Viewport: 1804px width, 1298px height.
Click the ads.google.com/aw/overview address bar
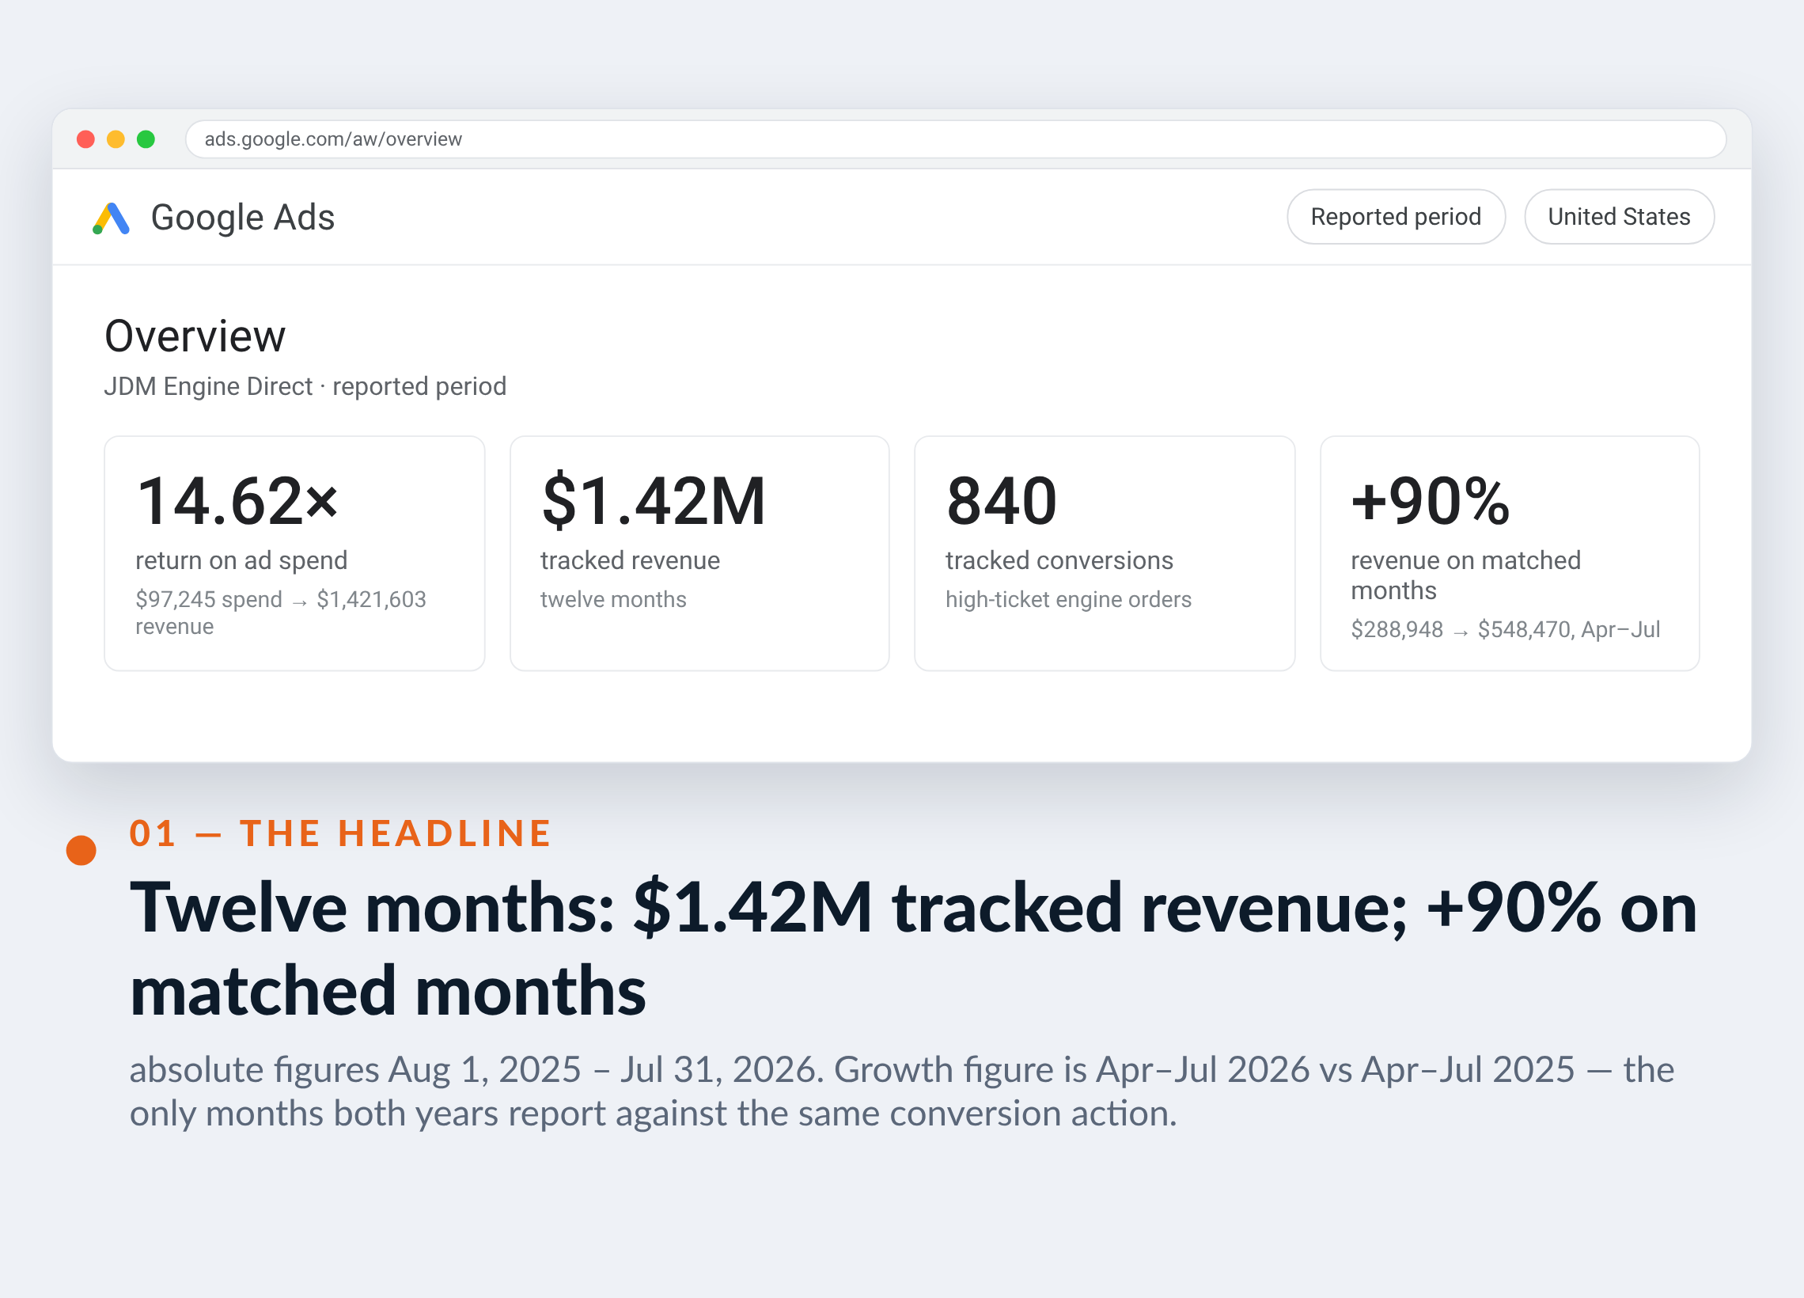tap(955, 139)
